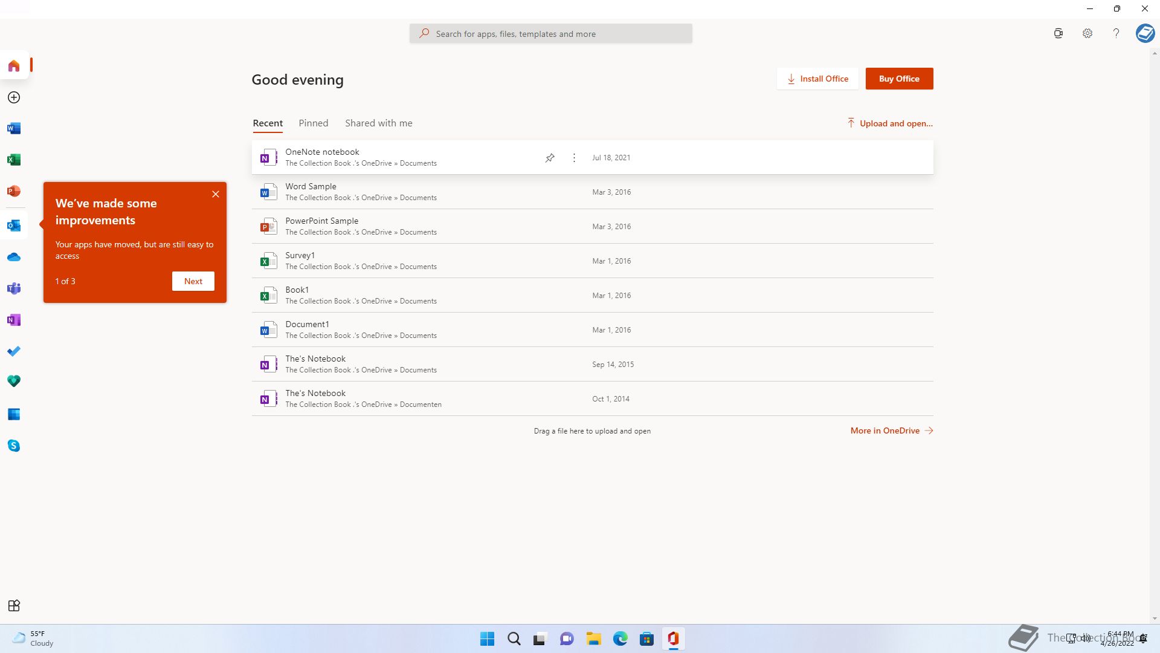Open The's Notebook dated Oct 1, 2014

pyautogui.click(x=592, y=399)
